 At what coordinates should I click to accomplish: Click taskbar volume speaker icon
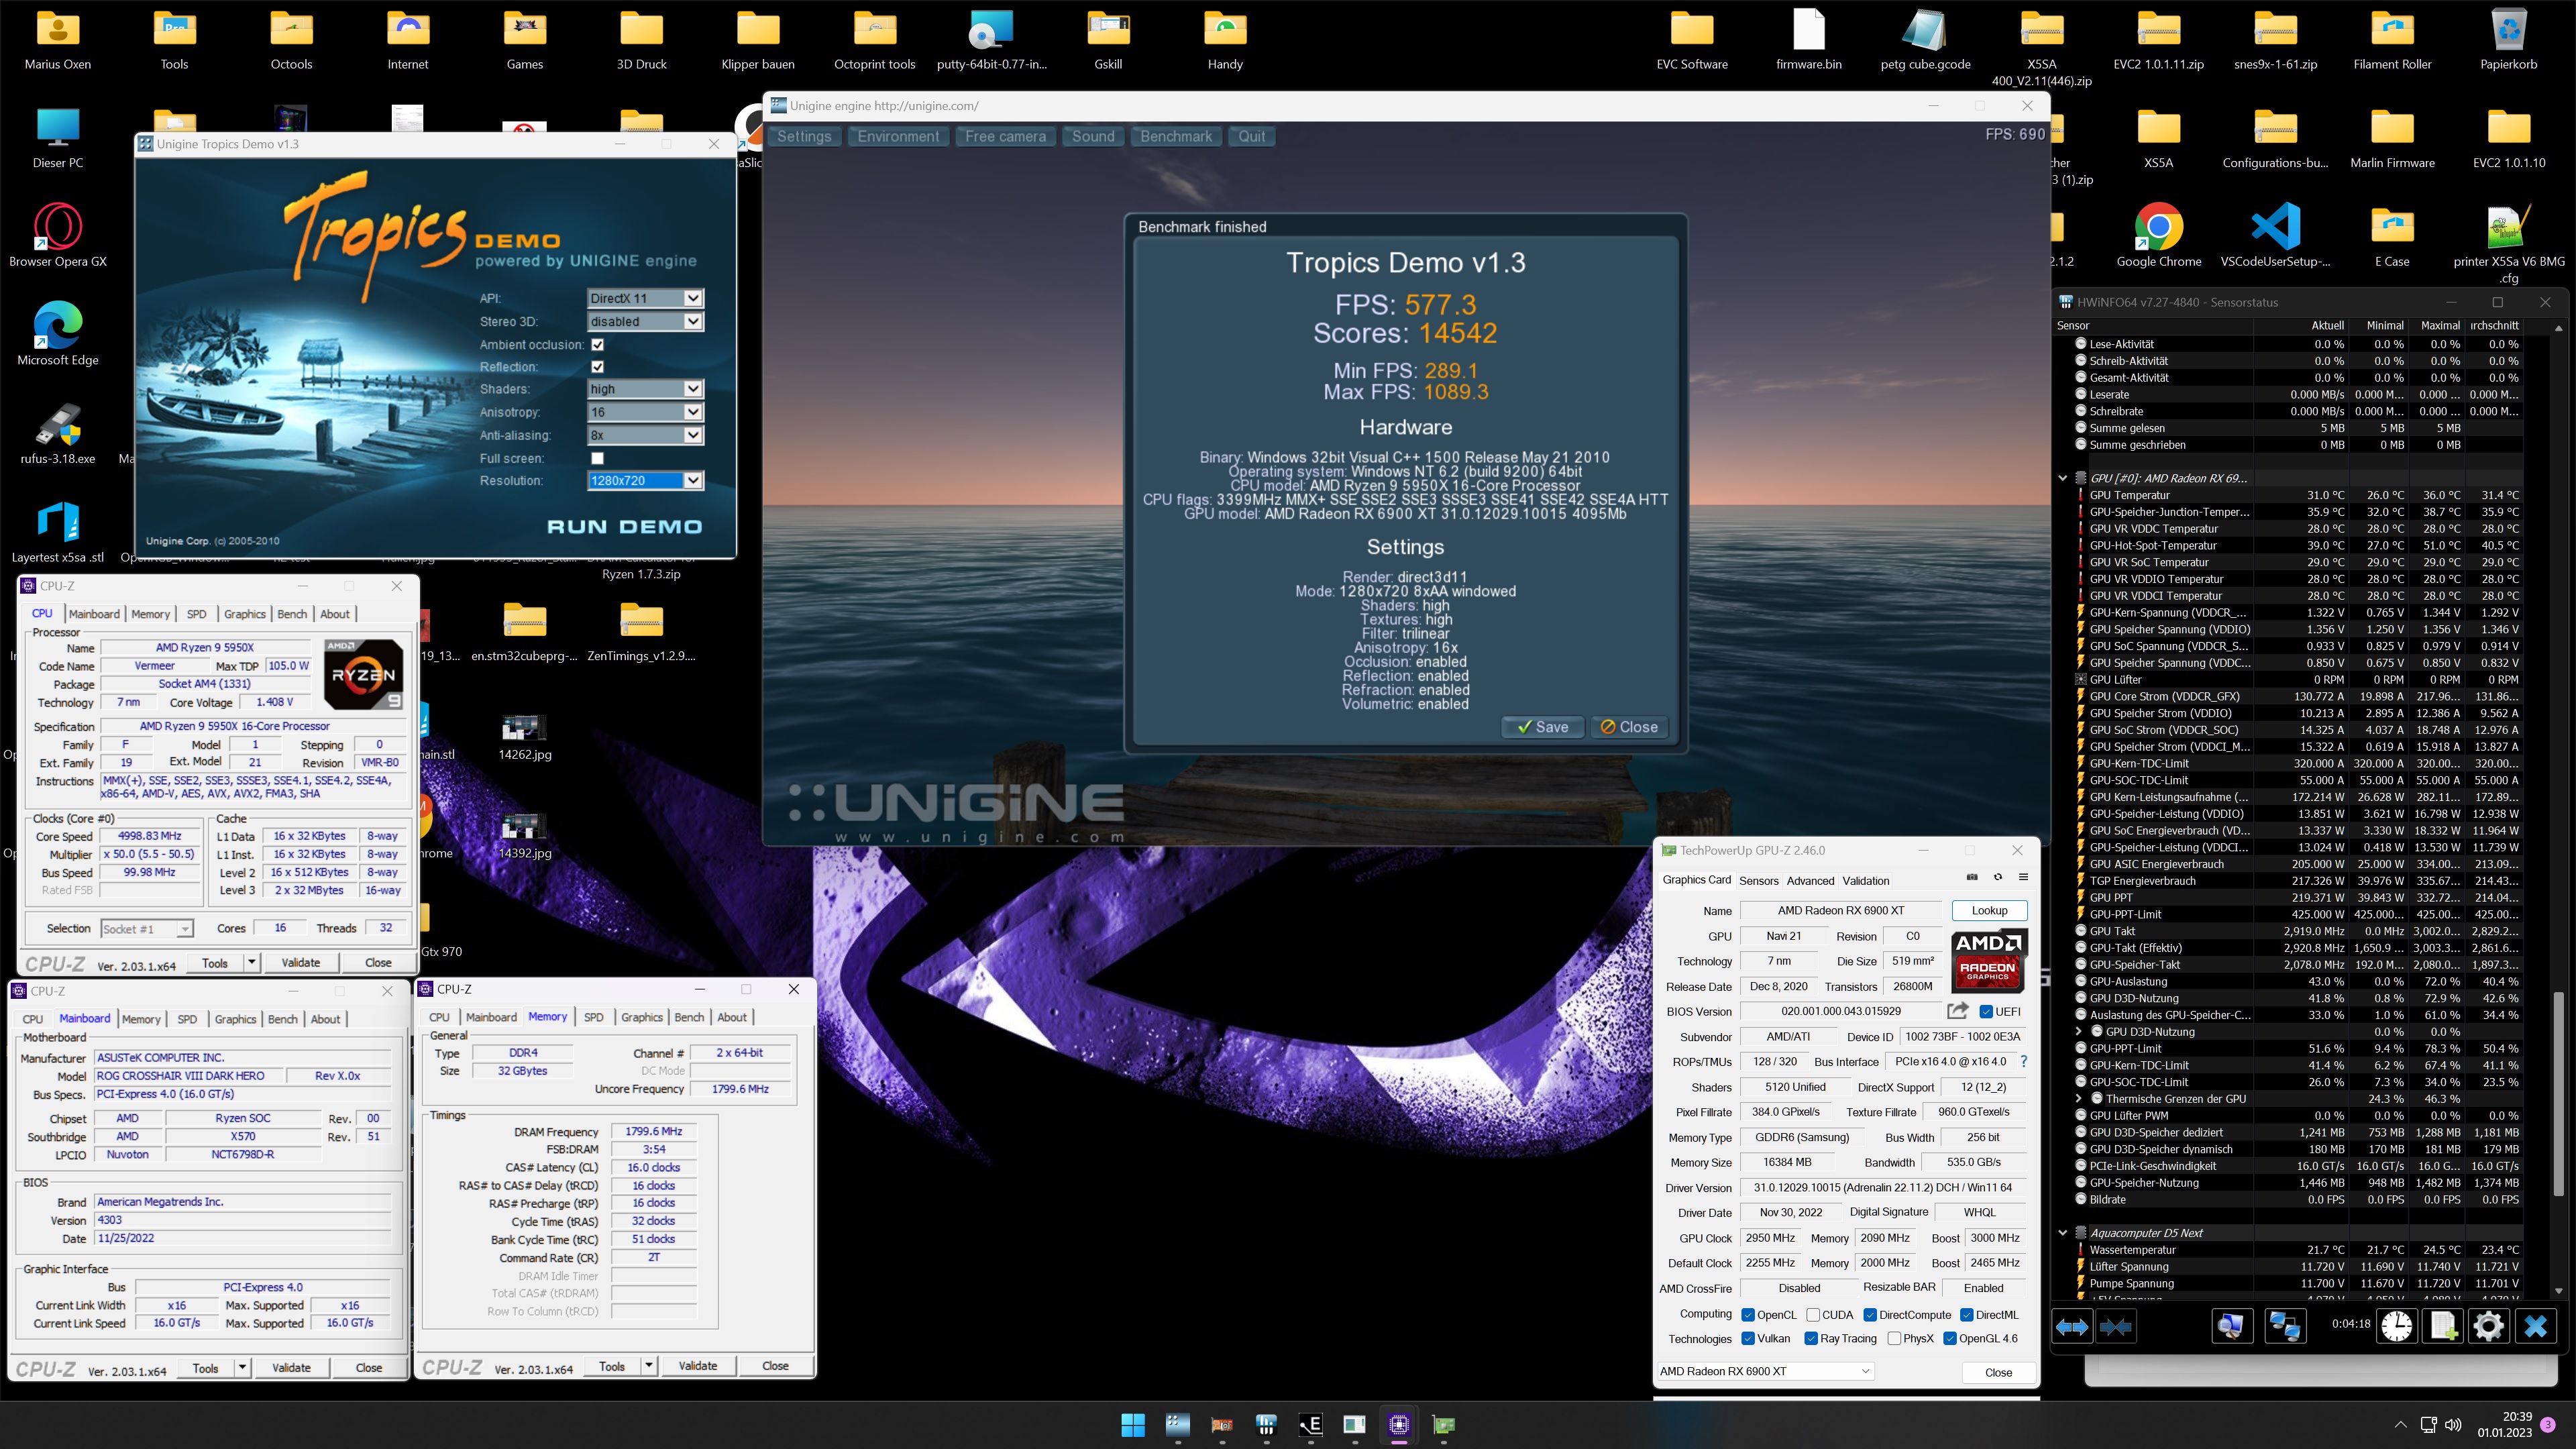pyautogui.click(x=2453, y=1424)
